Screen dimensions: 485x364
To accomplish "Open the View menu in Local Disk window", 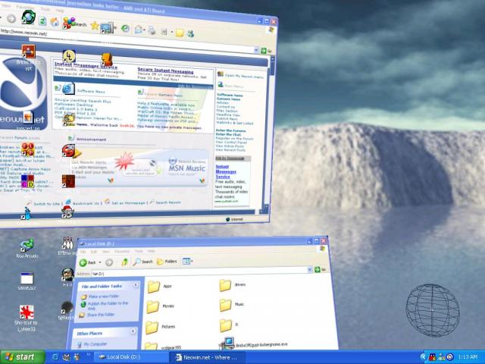I will (106, 252).
